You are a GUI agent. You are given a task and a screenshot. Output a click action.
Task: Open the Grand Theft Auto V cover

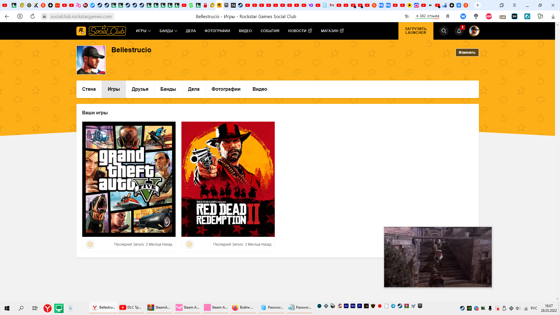(129, 179)
